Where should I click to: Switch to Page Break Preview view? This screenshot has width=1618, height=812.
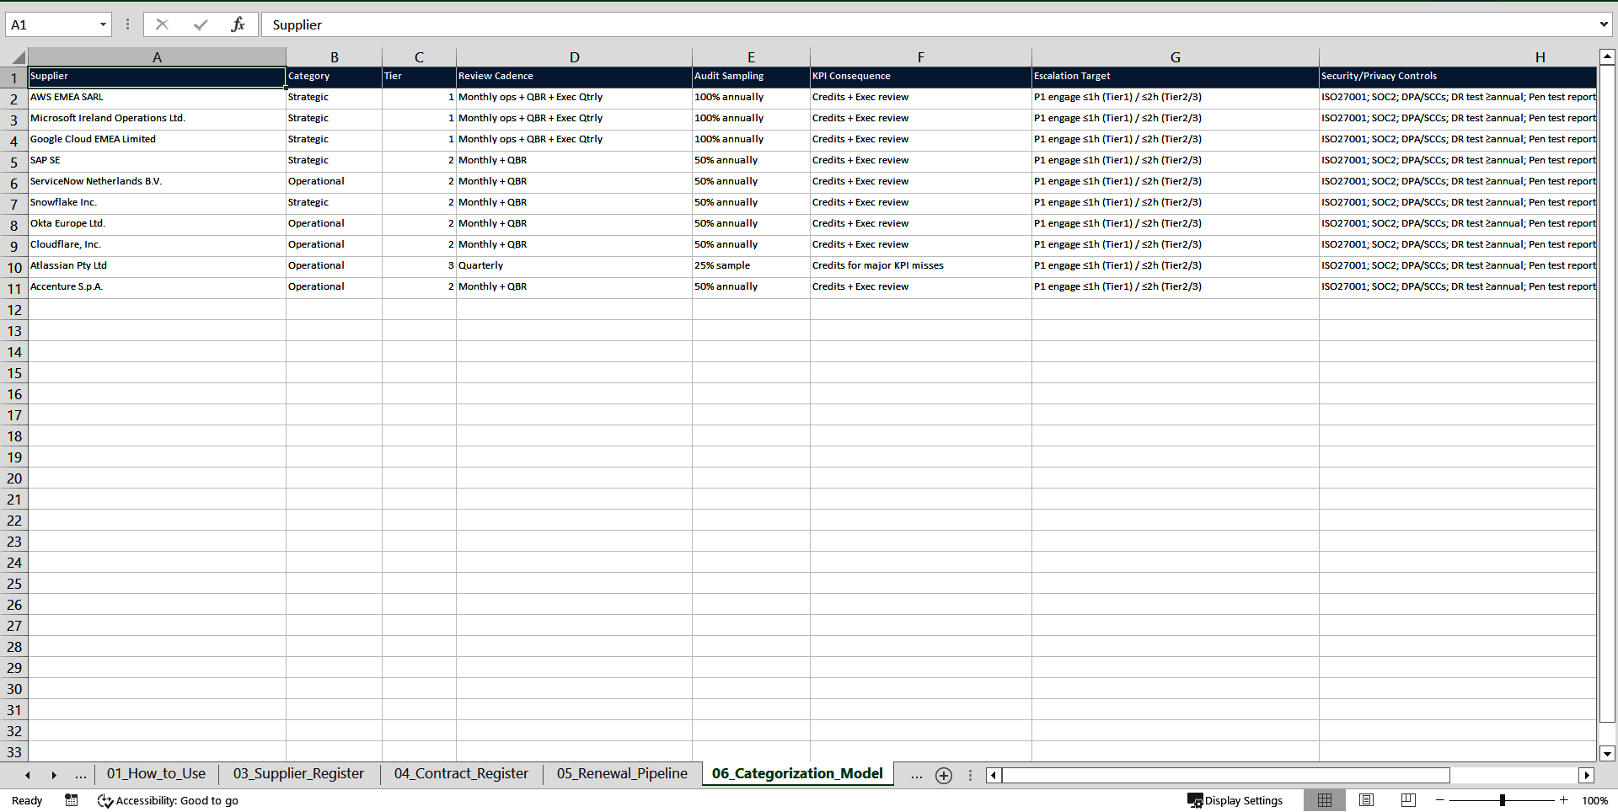pos(1408,800)
